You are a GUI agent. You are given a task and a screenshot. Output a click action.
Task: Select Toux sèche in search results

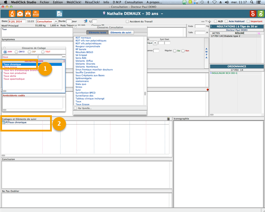pyautogui.click(x=10, y=76)
